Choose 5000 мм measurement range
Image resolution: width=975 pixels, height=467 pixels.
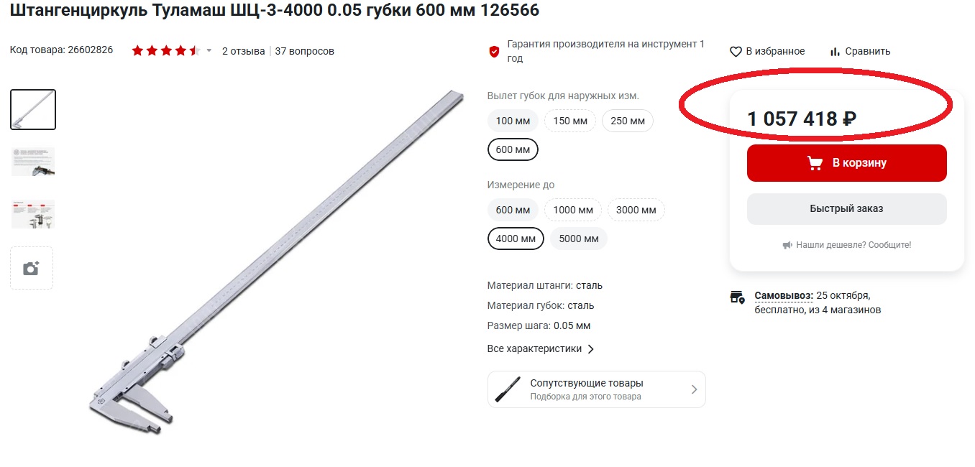tap(579, 239)
